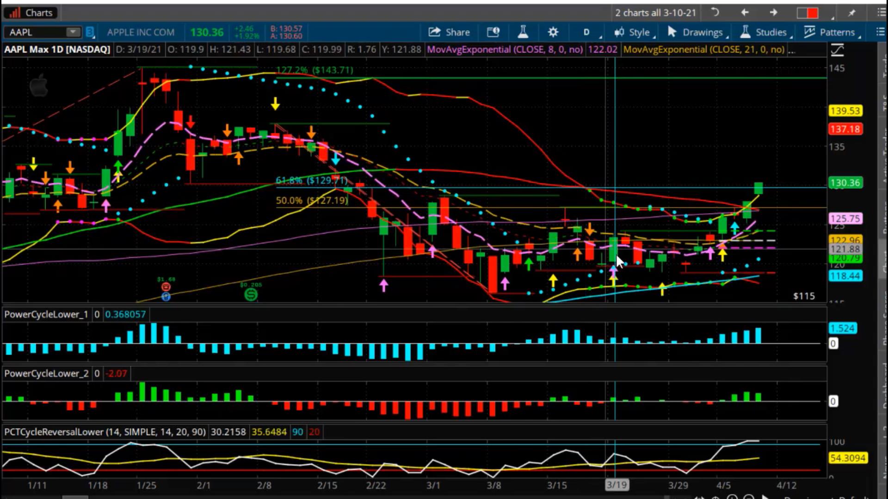This screenshot has height=499, width=888.
Task: Click the MovAvgExponential (CLOSE, 21) study label
Action: tap(703, 49)
